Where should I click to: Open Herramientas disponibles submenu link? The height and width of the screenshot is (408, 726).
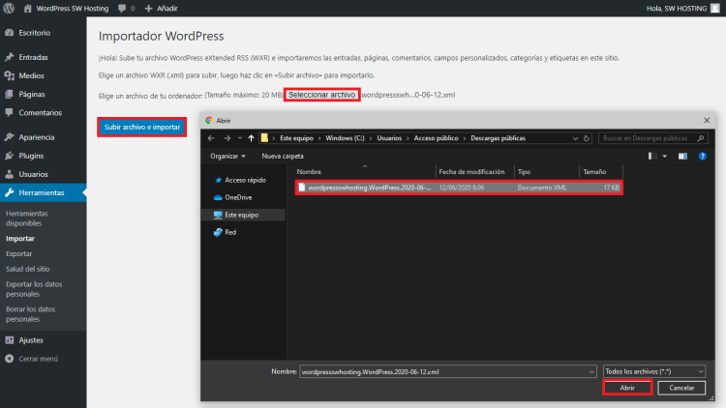pos(27,219)
